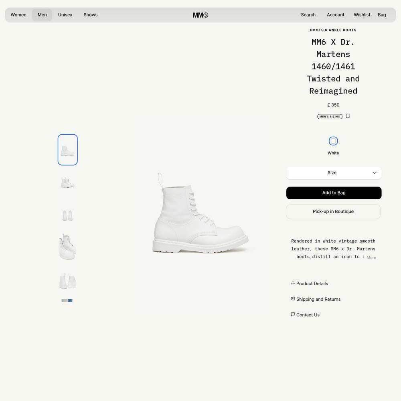Image resolution: width=401 pixels, height=401 pixels.
Task: Switch to the Unisex section
Action: pyautogui.click(x=65, y=15)
